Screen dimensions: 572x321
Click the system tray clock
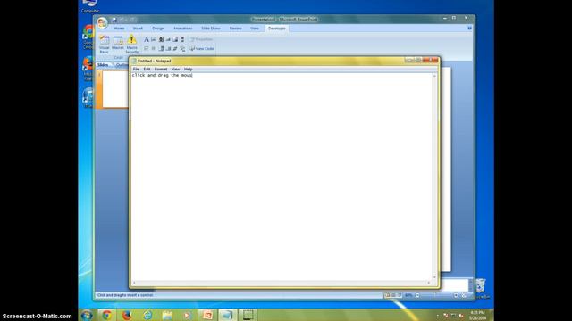(x=477, y=315)
